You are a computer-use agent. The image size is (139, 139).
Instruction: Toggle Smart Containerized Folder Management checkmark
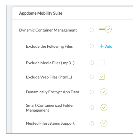pos(104,107)
